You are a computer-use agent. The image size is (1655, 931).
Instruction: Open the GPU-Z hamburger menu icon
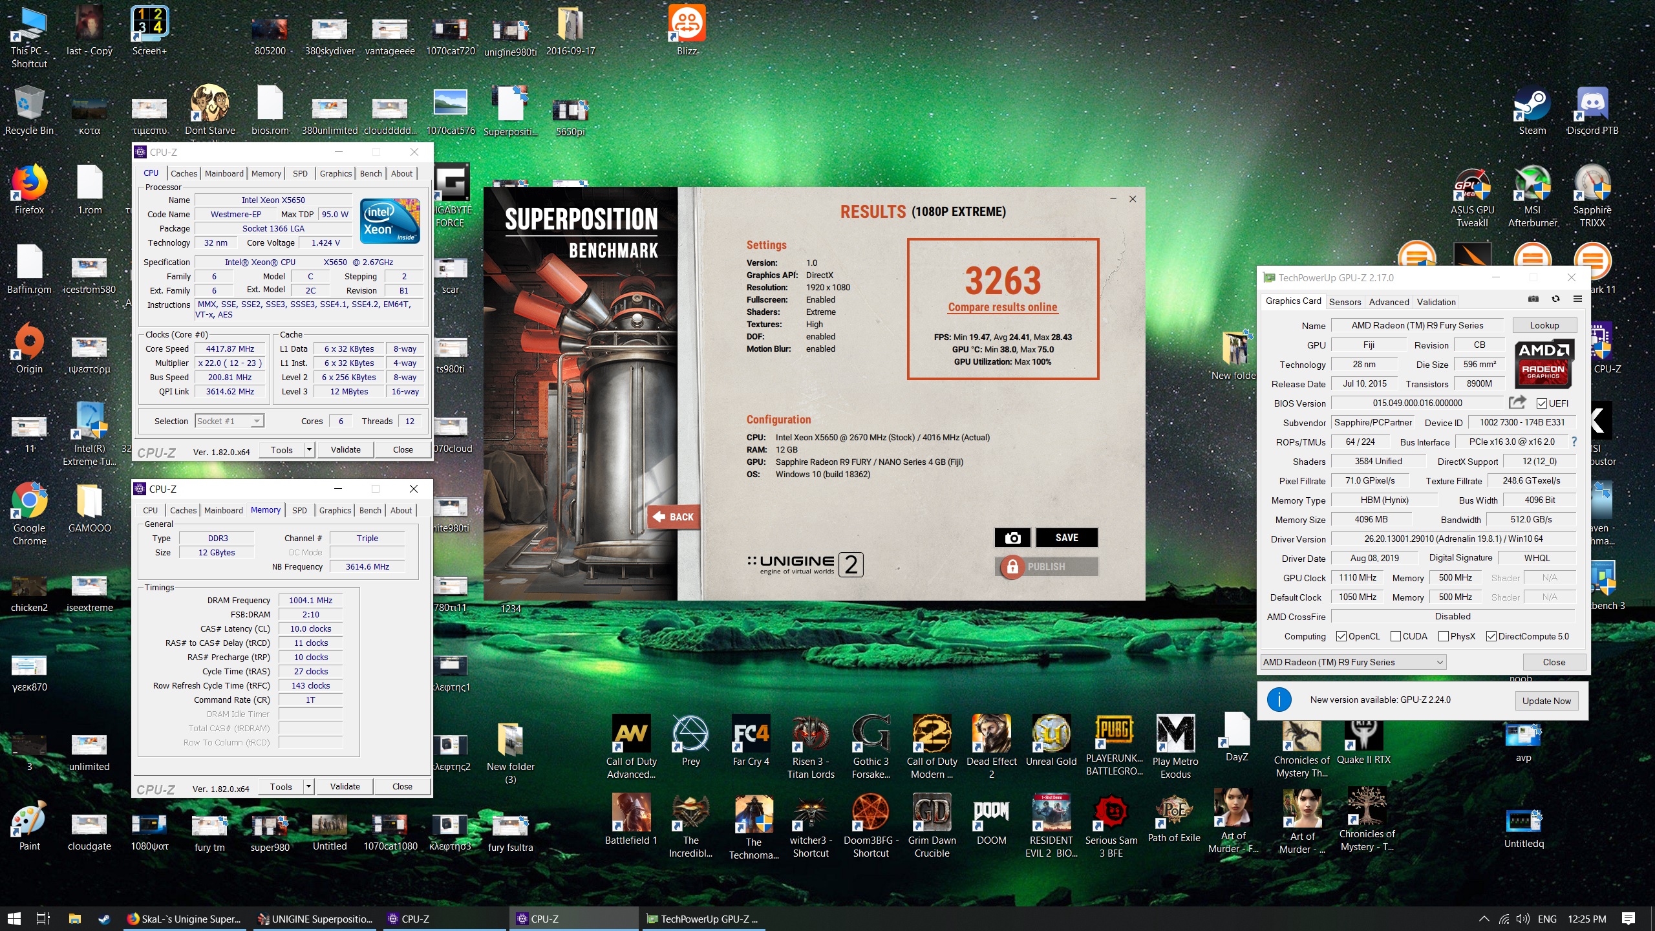pos(1577,299)
